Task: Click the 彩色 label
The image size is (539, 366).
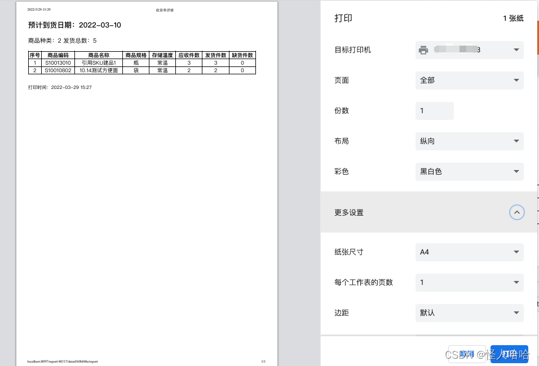Action: [x=341, y=172]
